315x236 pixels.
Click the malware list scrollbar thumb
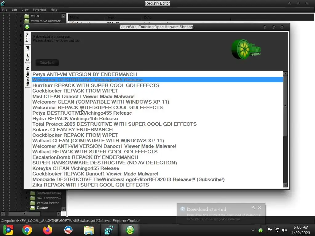(285, 106)
